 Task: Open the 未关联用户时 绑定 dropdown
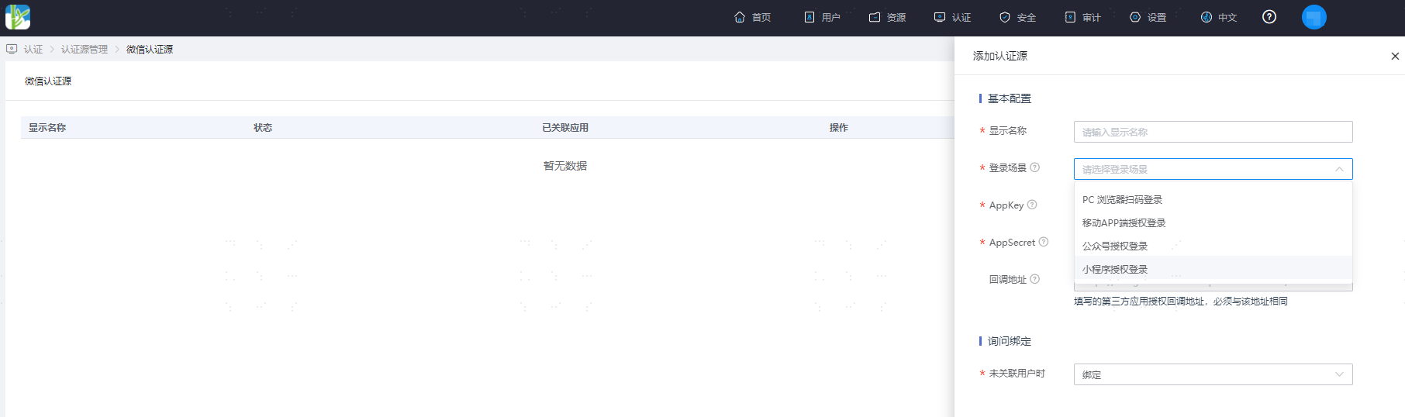pos(1213,374)
